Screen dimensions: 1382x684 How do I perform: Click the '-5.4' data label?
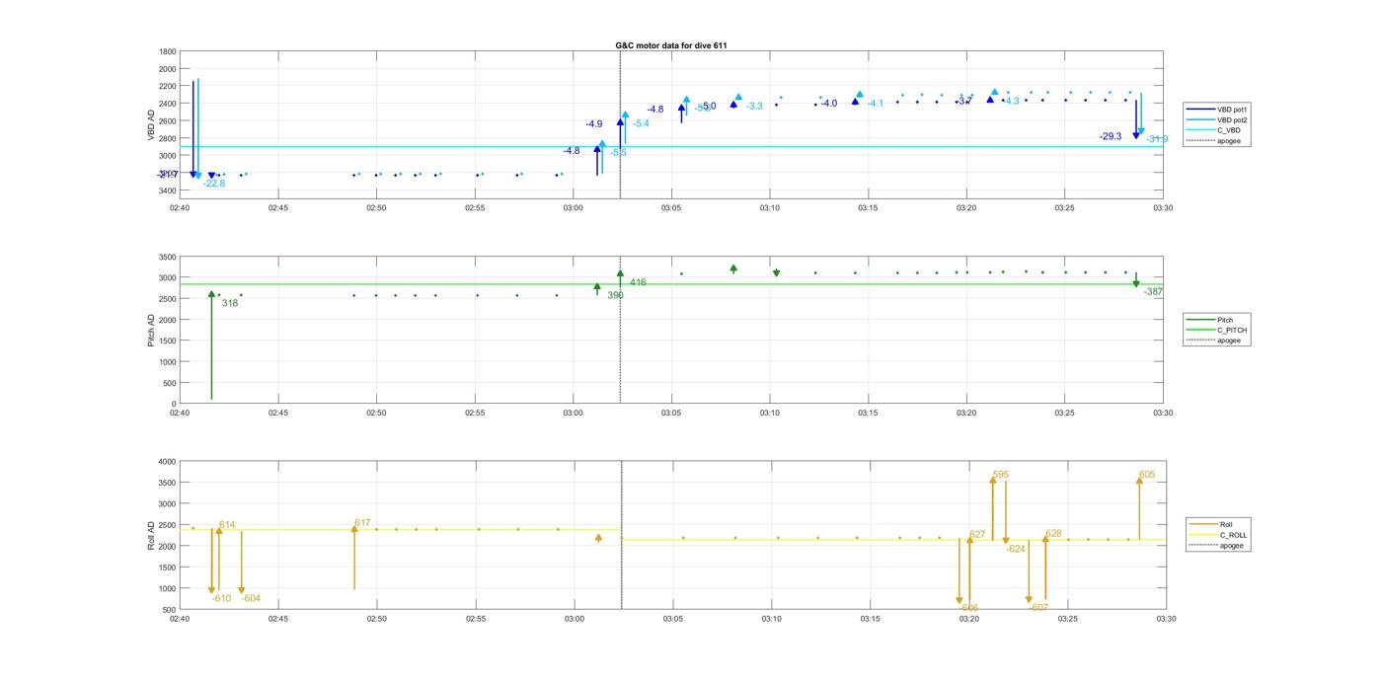641,123
